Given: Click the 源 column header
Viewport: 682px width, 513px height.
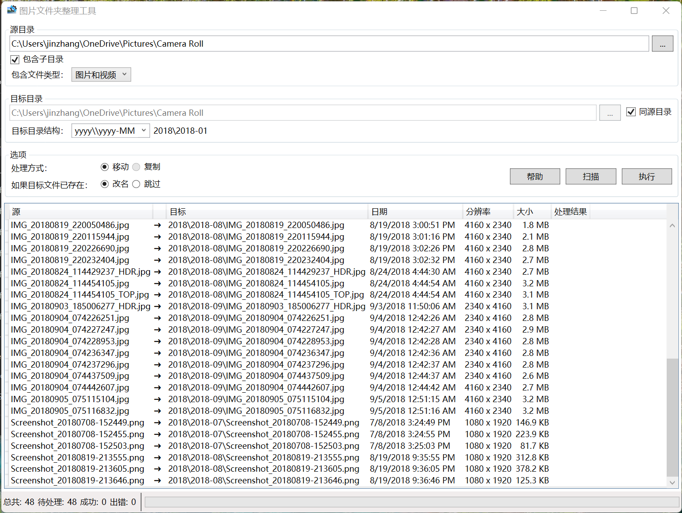Looking at the screenshot, I should (x=81, y=211).
